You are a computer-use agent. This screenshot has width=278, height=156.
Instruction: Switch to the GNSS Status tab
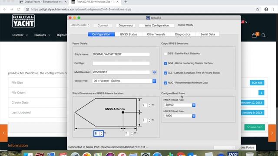pyautogui.click(x=129, y=34)
